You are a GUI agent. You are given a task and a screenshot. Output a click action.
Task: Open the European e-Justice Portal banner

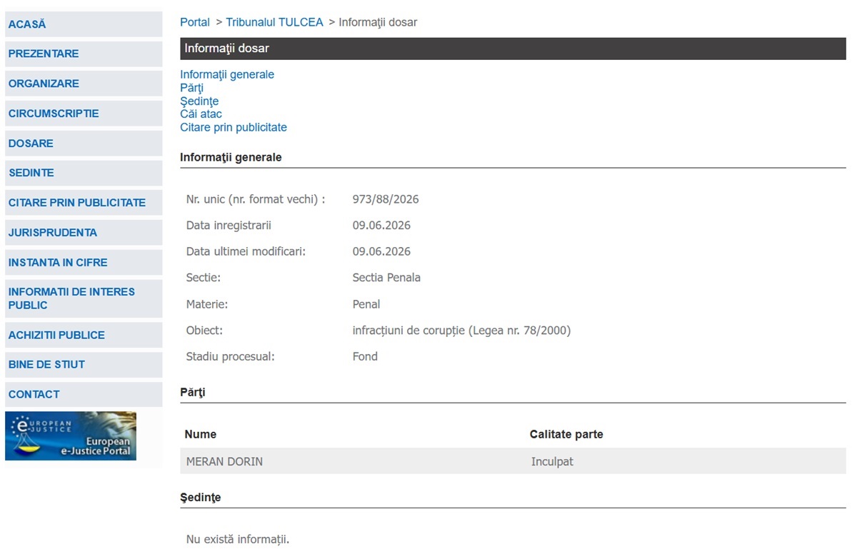71,435
